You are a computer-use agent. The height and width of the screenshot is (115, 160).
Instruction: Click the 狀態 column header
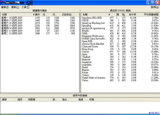point(109,99)
